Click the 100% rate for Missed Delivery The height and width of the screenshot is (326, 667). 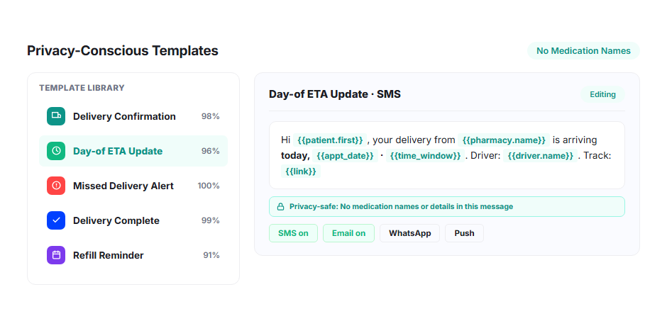coord(209,186)
